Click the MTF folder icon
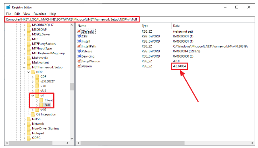The image size is (258, 148). (29, 39)
